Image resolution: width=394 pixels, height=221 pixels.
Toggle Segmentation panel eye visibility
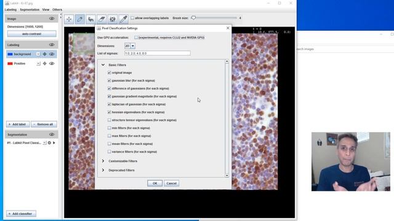[52, 134]
